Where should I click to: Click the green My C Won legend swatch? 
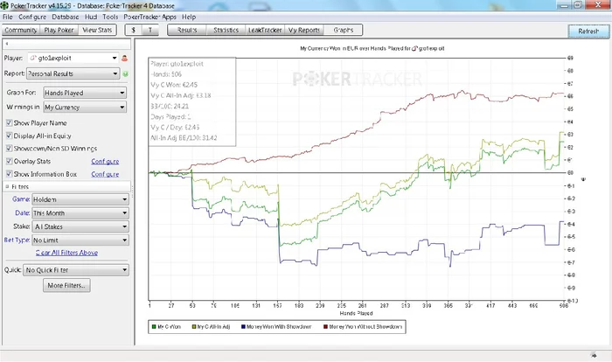[154, 327]
